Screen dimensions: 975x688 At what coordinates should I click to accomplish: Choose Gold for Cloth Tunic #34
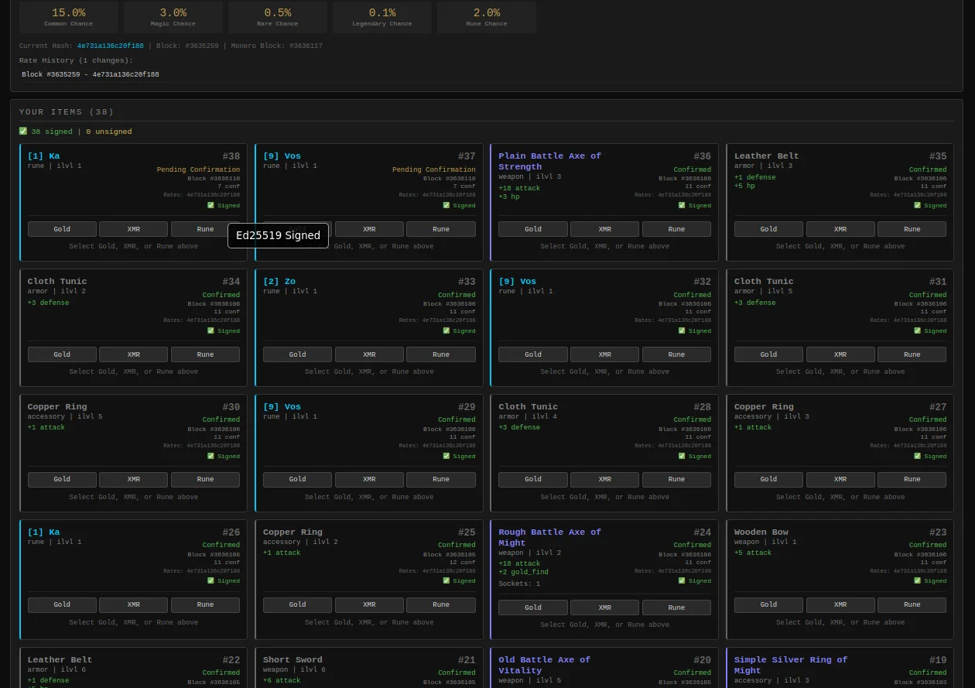(x=62, y=354)
